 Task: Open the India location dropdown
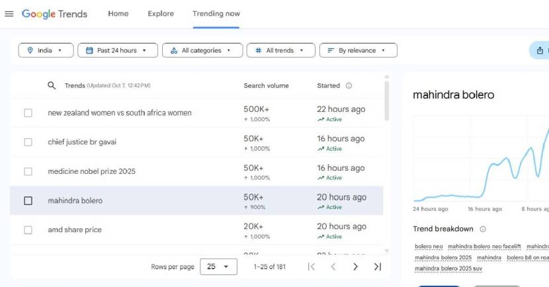click(x=45, y=50)
